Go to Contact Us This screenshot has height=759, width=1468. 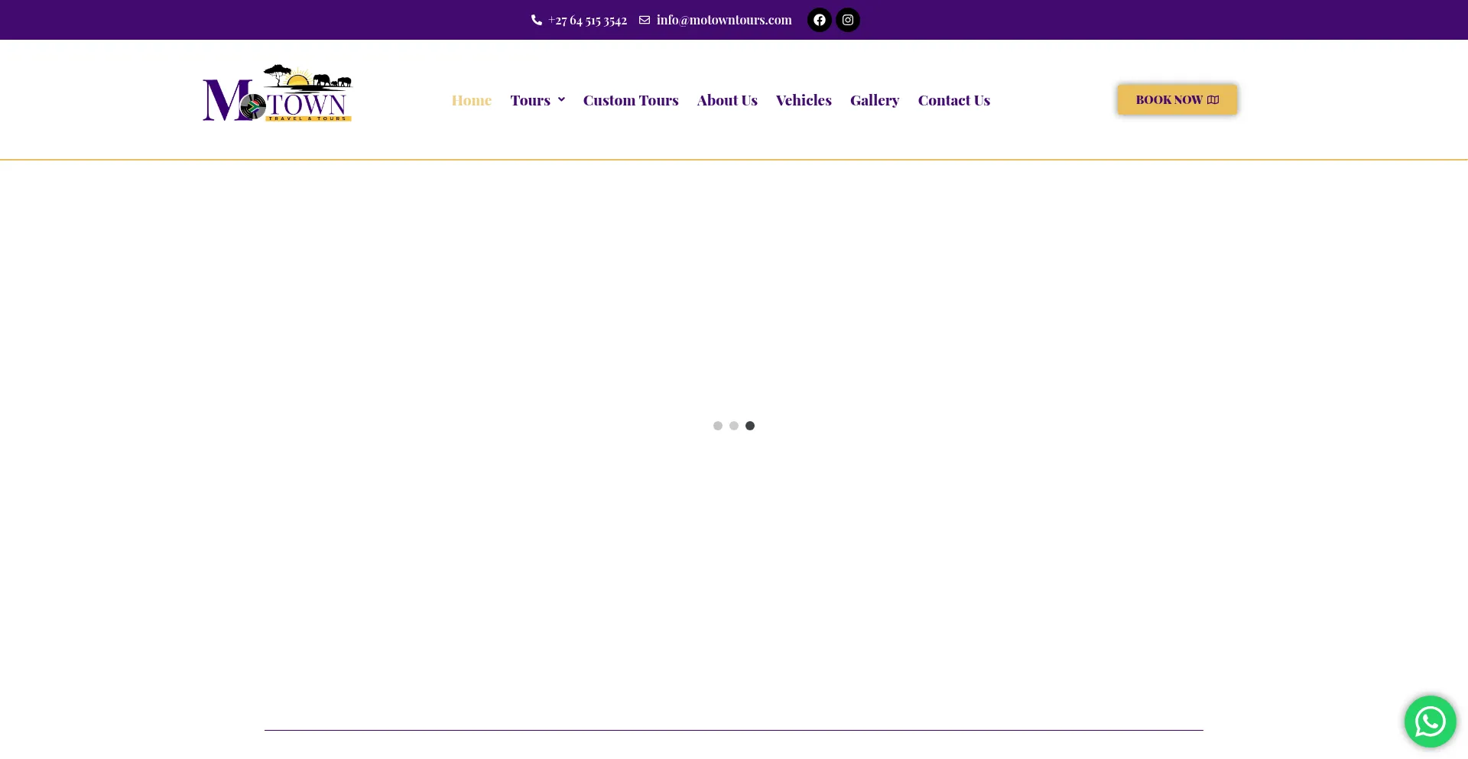953,99
